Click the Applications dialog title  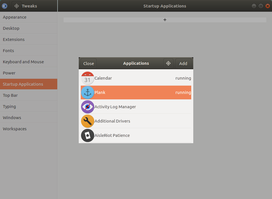136,63
